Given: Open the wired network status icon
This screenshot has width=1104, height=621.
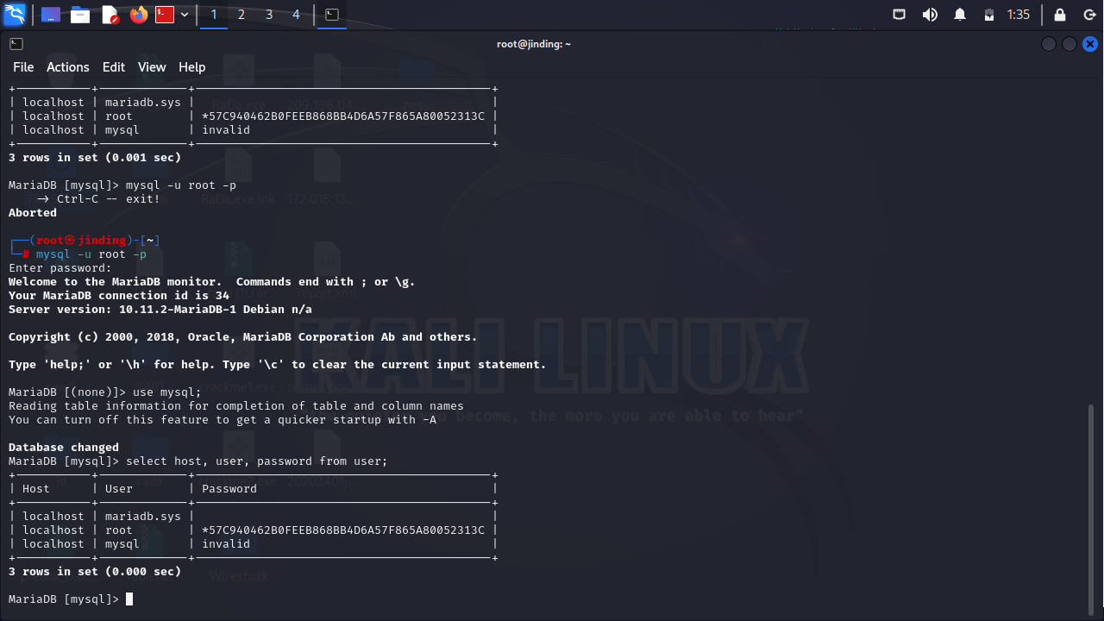Looking at the screenshot, I should 899,15.
